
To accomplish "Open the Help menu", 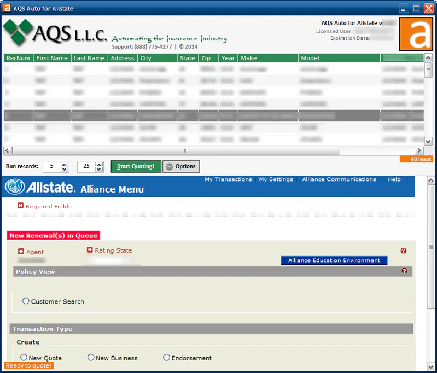I will 394,179.
